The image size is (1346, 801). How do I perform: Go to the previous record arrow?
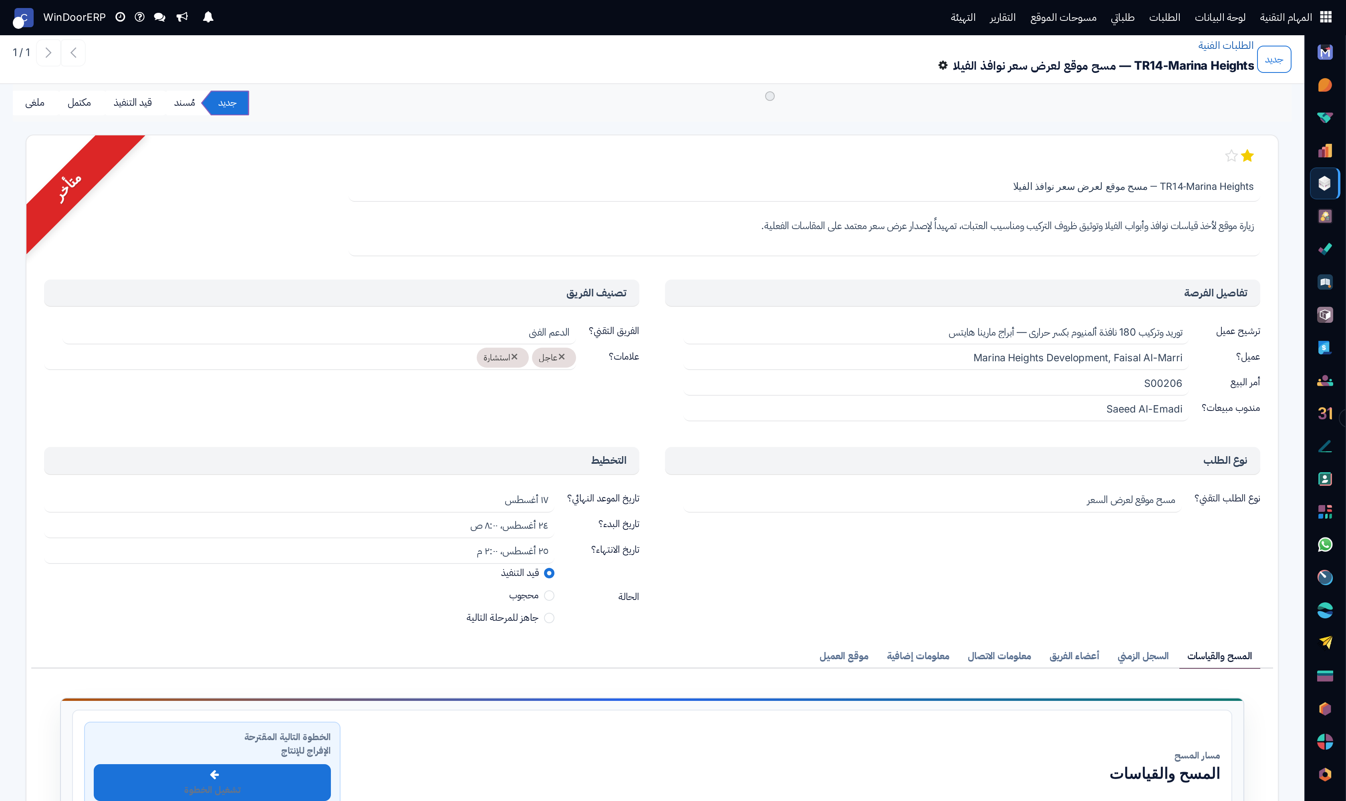[73, 52]
